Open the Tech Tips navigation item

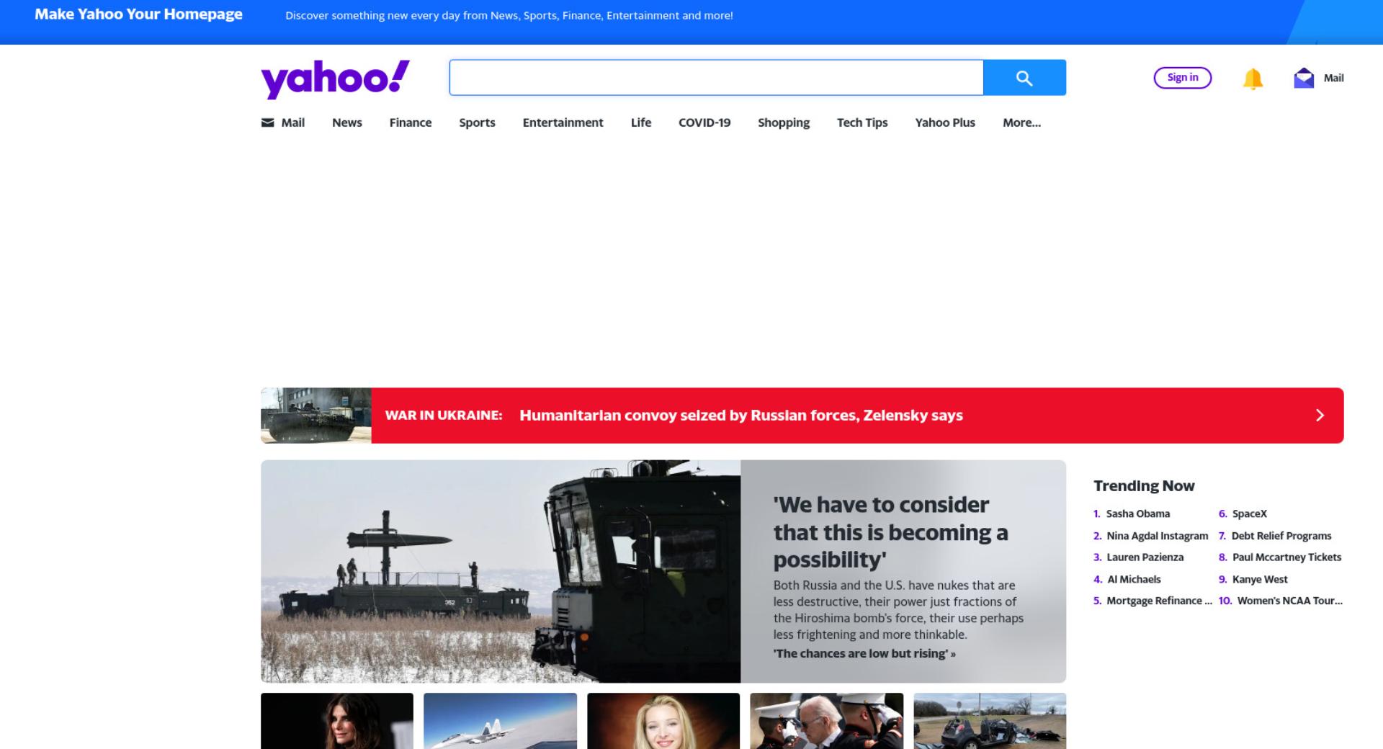862,122
